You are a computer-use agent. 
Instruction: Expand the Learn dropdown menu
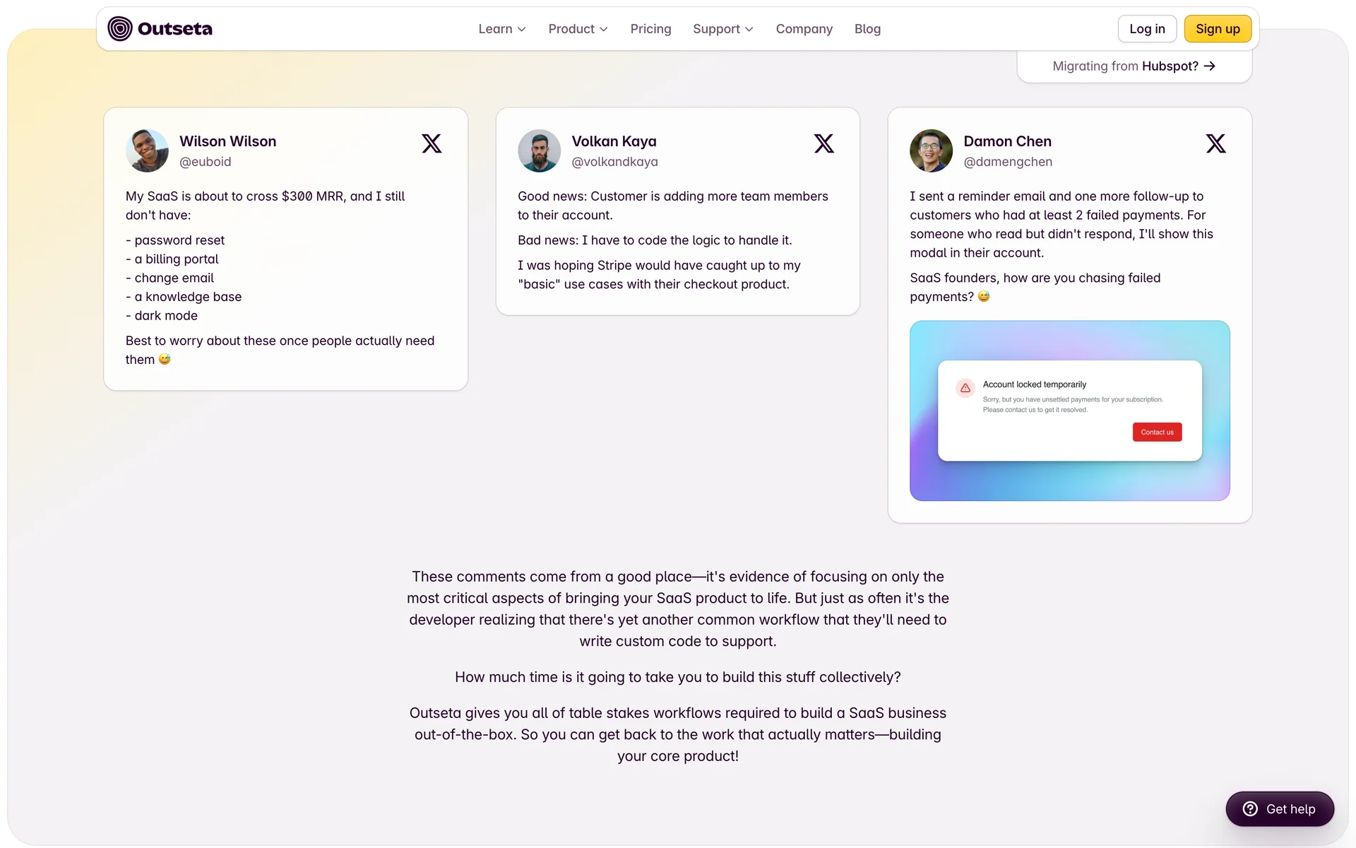tap(501, 29)
